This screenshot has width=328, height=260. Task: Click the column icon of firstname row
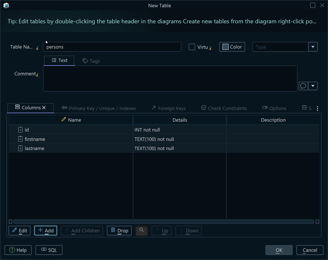coord(20,139)
